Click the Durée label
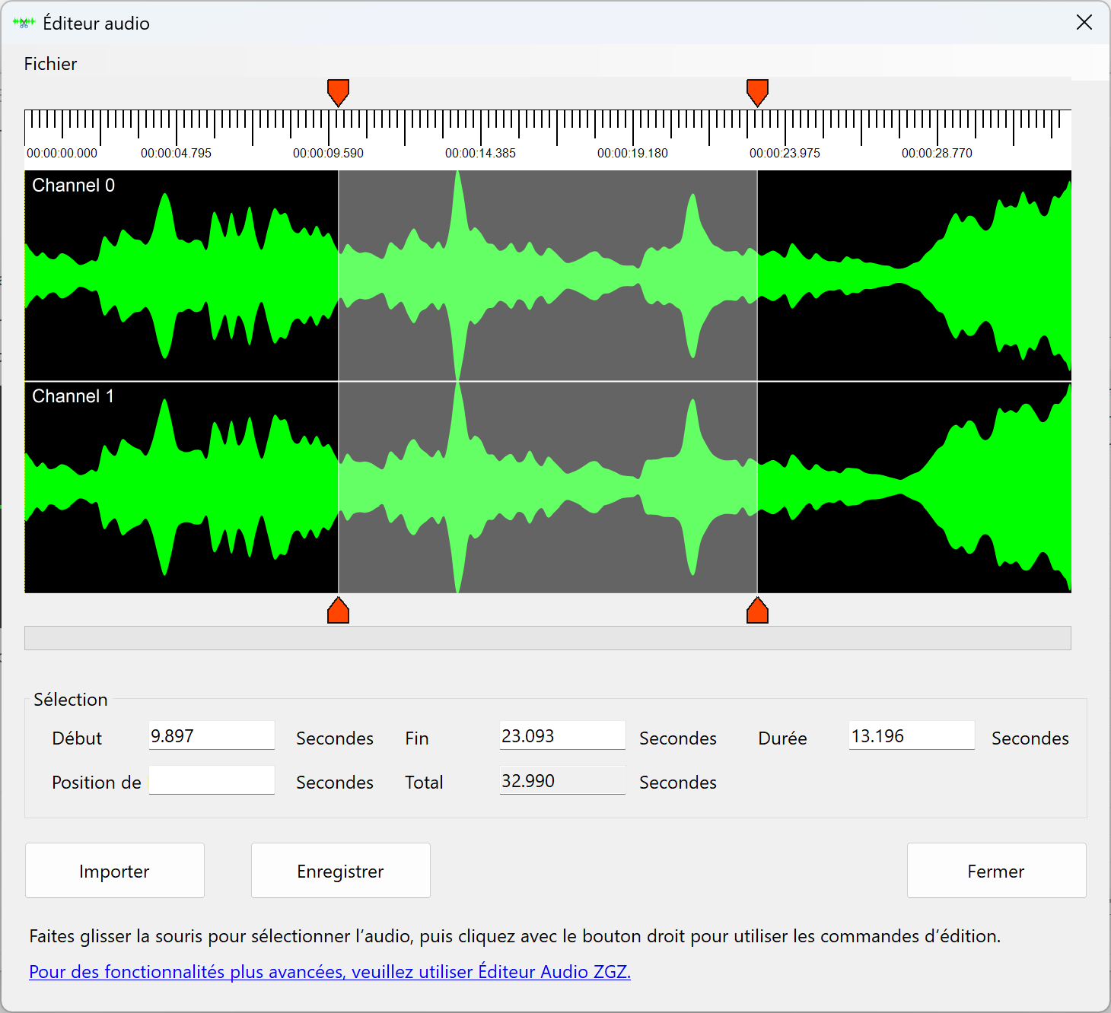Image resolution: width=1111 pixels, height=1013 pixels. pyautogui.click(x=783, y=738)
